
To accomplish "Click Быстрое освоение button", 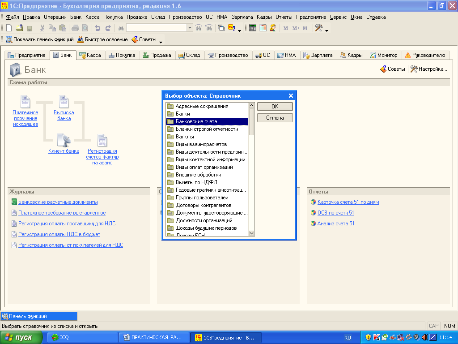I will pos(102,39).
